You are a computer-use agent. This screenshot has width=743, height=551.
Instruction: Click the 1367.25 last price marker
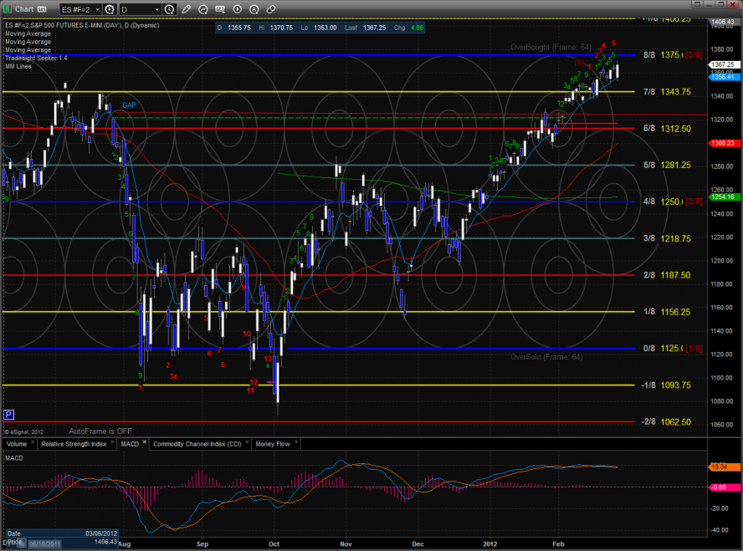pos(722,64)
